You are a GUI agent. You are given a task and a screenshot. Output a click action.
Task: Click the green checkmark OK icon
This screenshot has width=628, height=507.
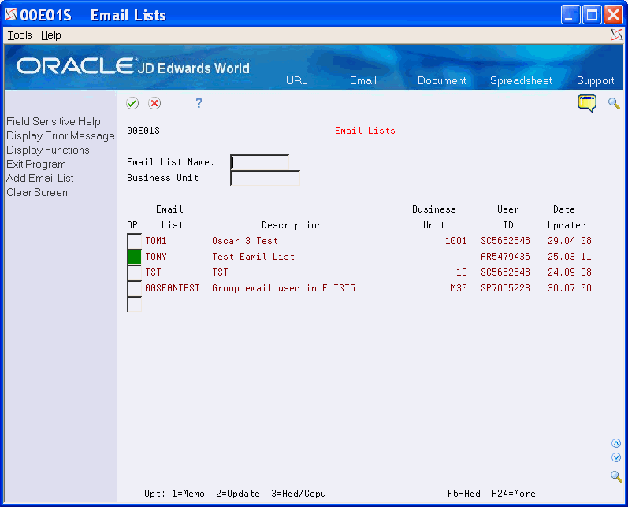coord(132,103)
